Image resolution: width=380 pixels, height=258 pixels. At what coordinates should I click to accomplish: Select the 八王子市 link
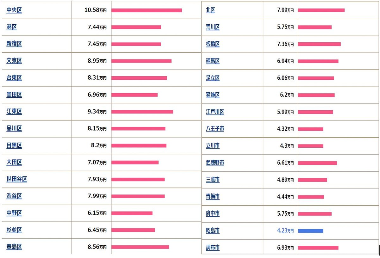tap(215, 129)
